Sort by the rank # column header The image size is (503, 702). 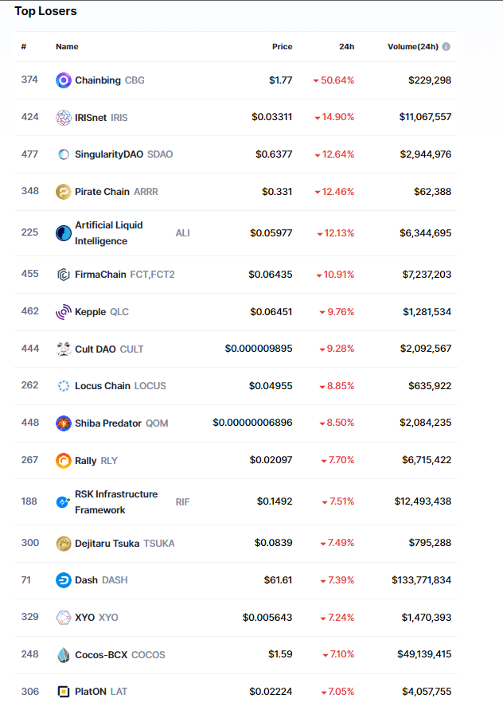[24, 47]
